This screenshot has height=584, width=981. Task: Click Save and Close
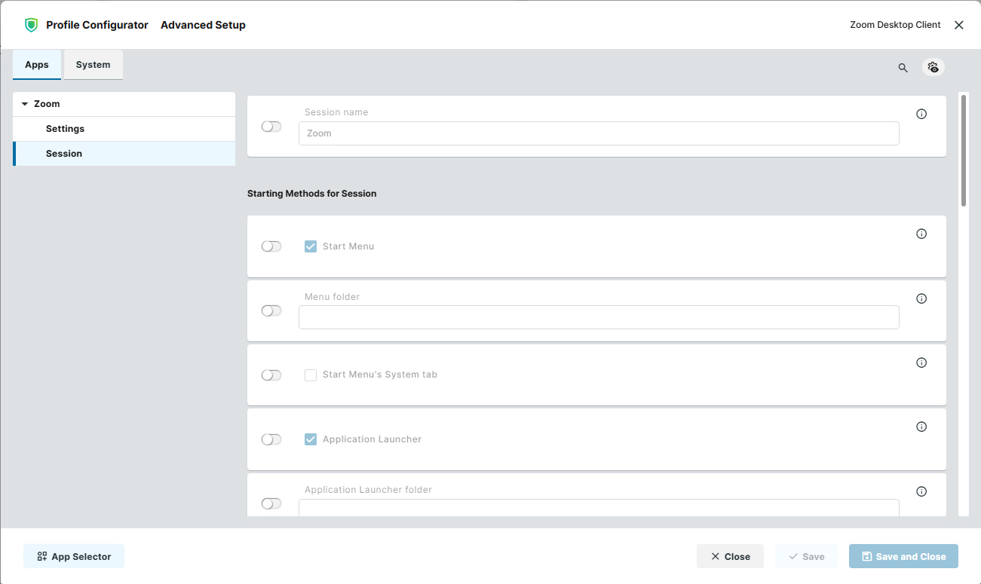pyautogui.click(x=903, y=556)
